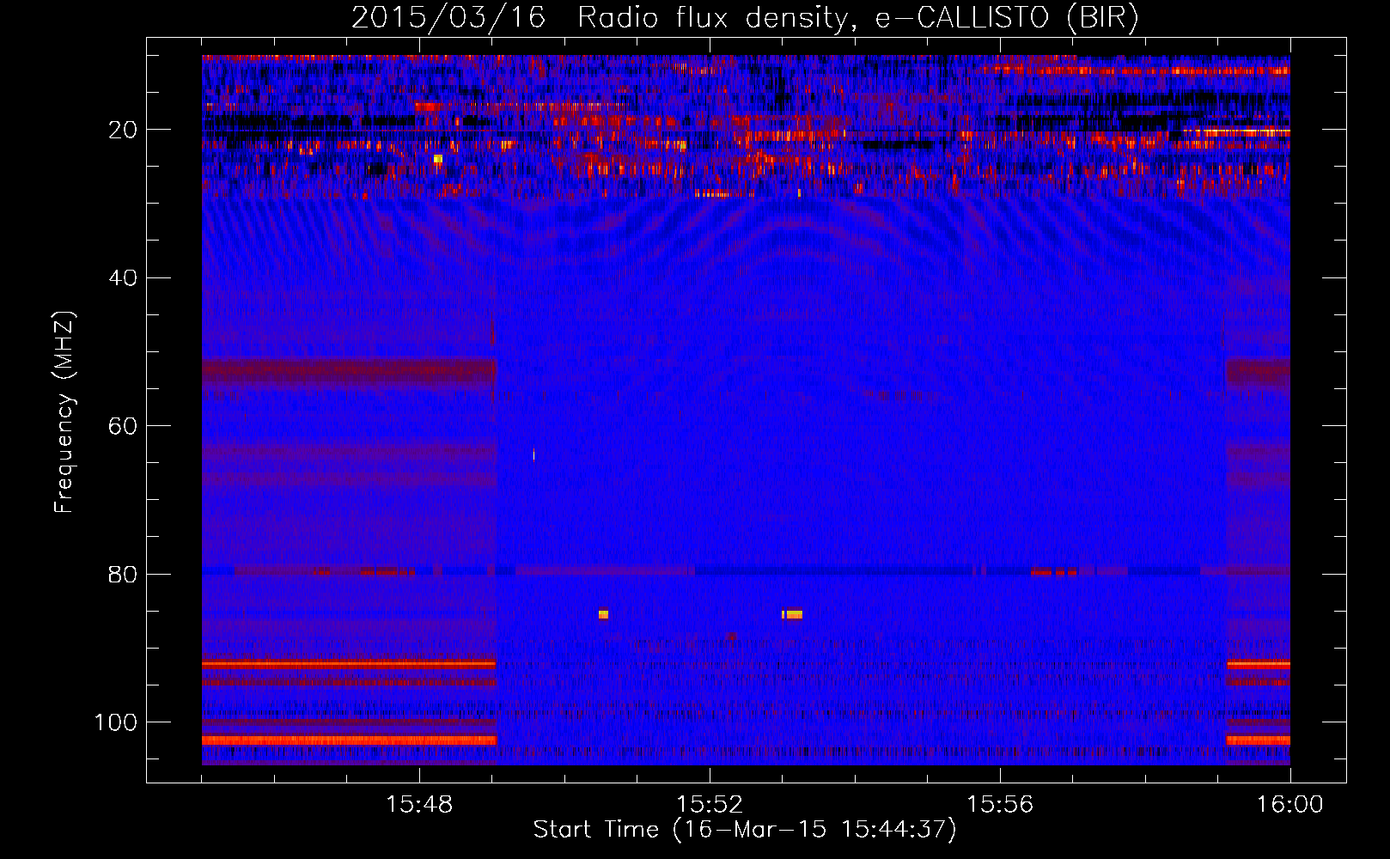Click the plot title '2015/03/16 Radio flux density, e-CALLISTO (BIR)'
The image size is (1390, 859).
[745, 18]
